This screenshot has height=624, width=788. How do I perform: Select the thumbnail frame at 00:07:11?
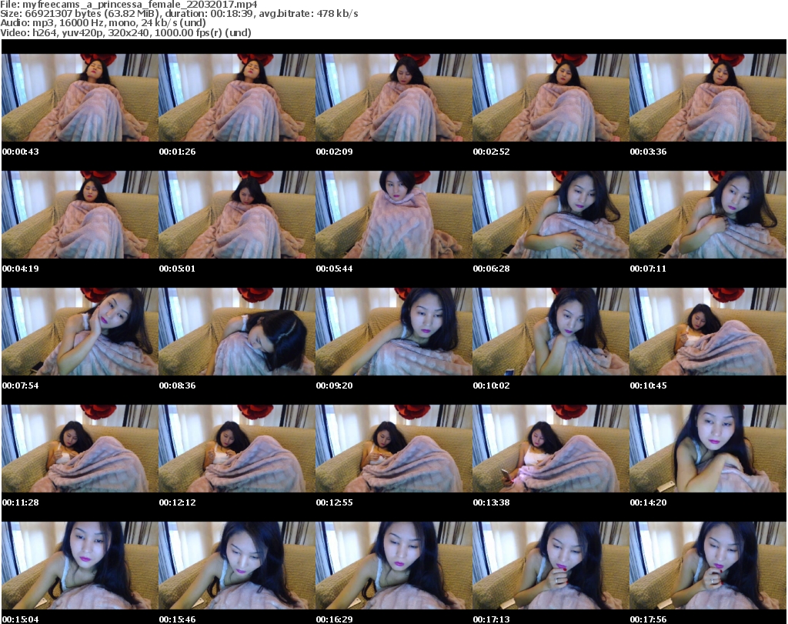pyautogui.click(x=708, y=215)
